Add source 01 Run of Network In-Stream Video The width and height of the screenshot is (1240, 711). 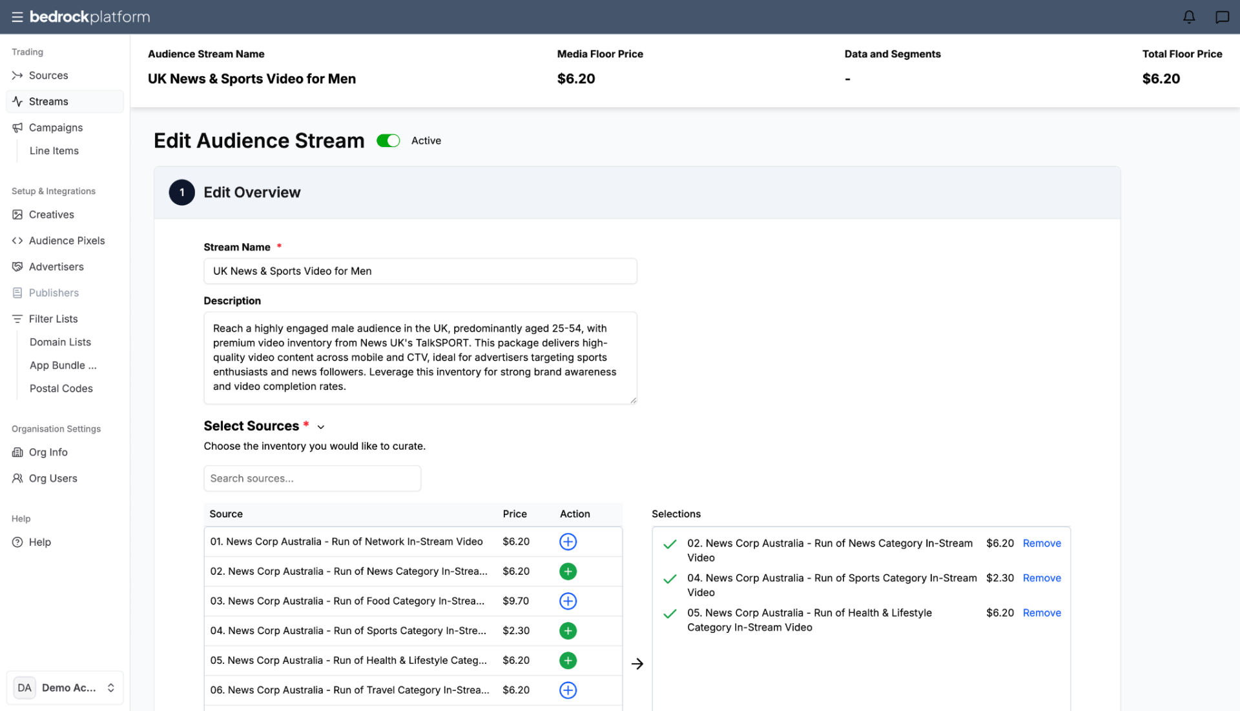point(568,541)
